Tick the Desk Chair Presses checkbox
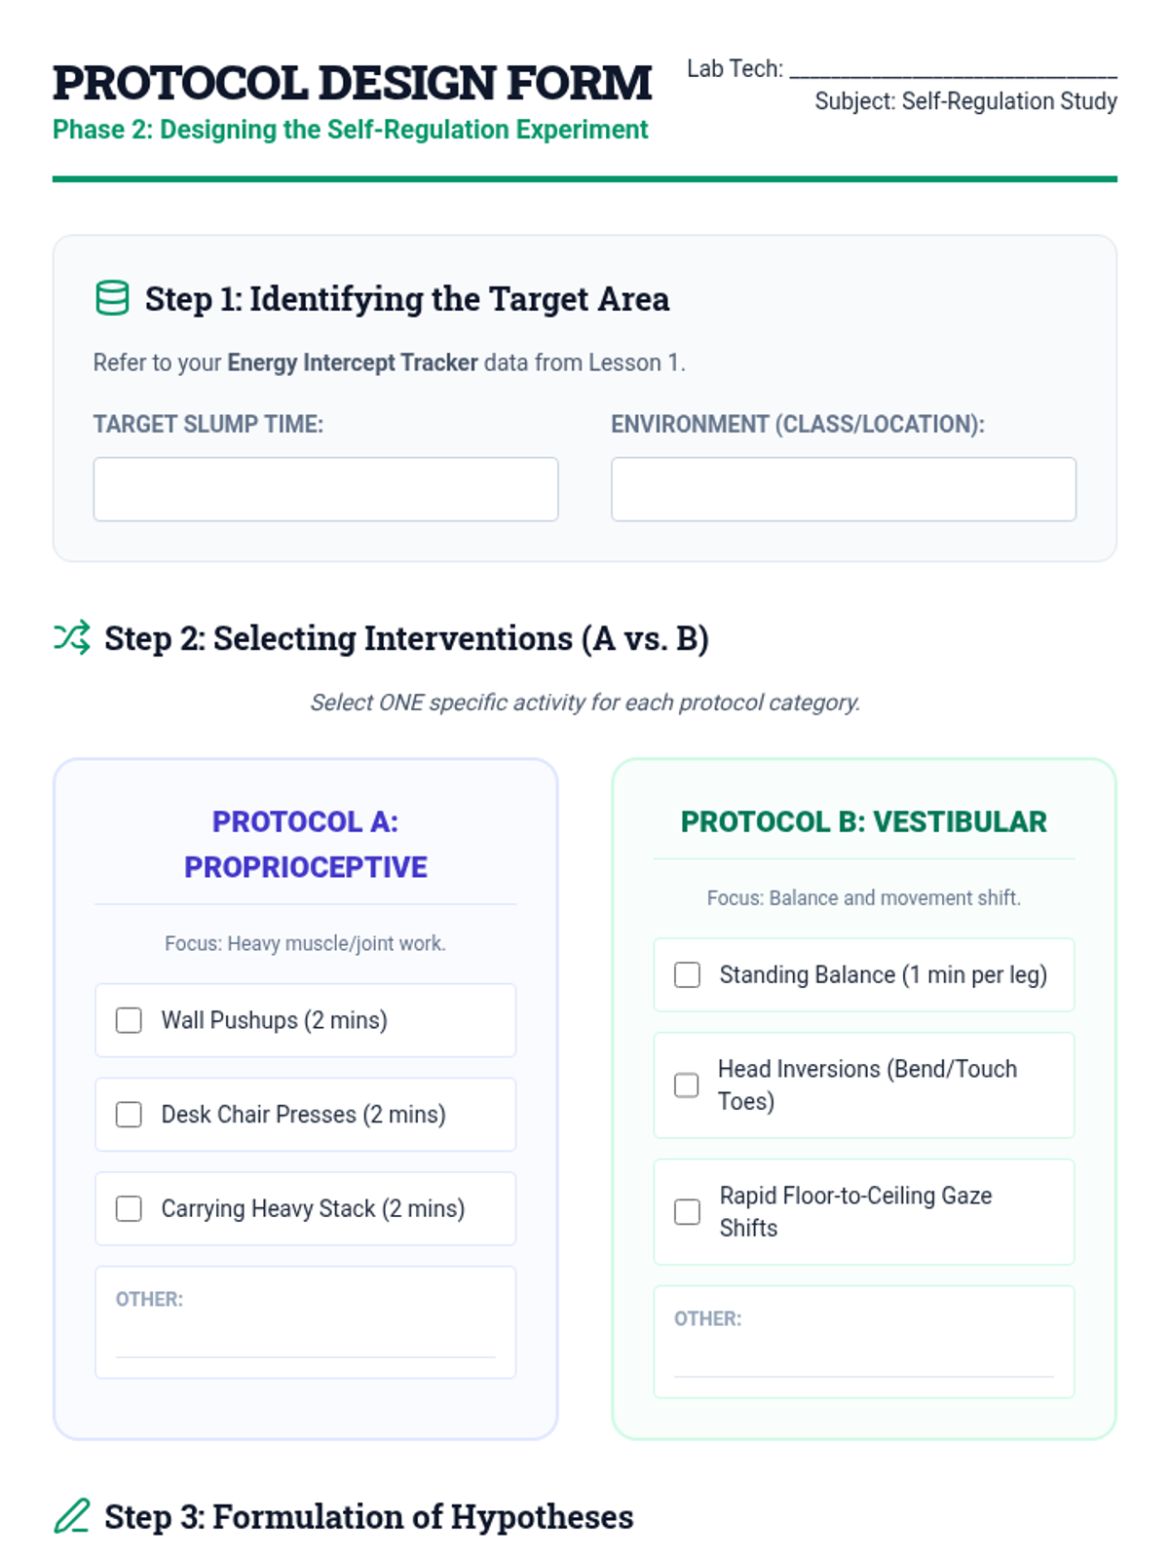Viewport: 1169px width, 1559px height. 129,1115
